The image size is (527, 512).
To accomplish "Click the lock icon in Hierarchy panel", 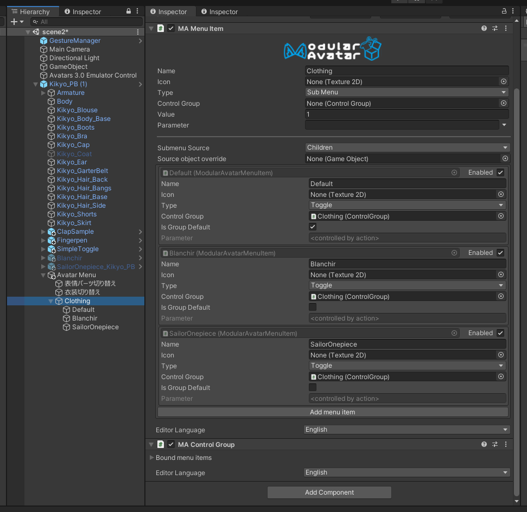I will coord(129,11).
